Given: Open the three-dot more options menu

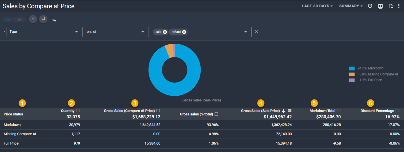Looking at the screenshot, I should point(399,6).
